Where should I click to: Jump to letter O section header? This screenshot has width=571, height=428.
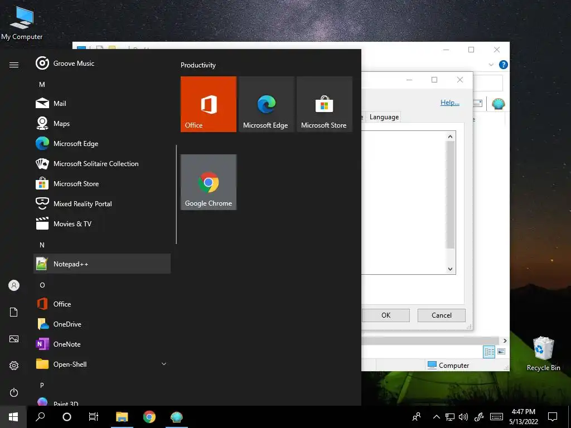(42, 285)
